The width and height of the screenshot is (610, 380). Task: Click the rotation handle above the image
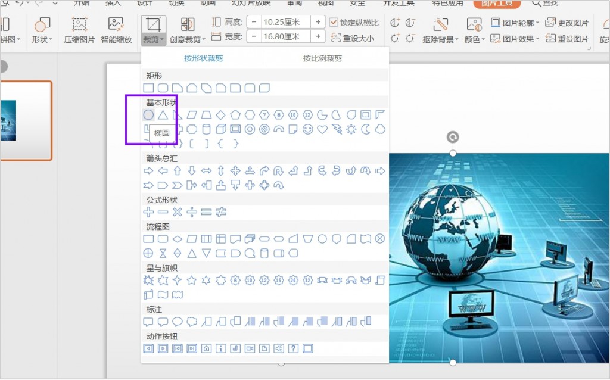click(453, 137)
